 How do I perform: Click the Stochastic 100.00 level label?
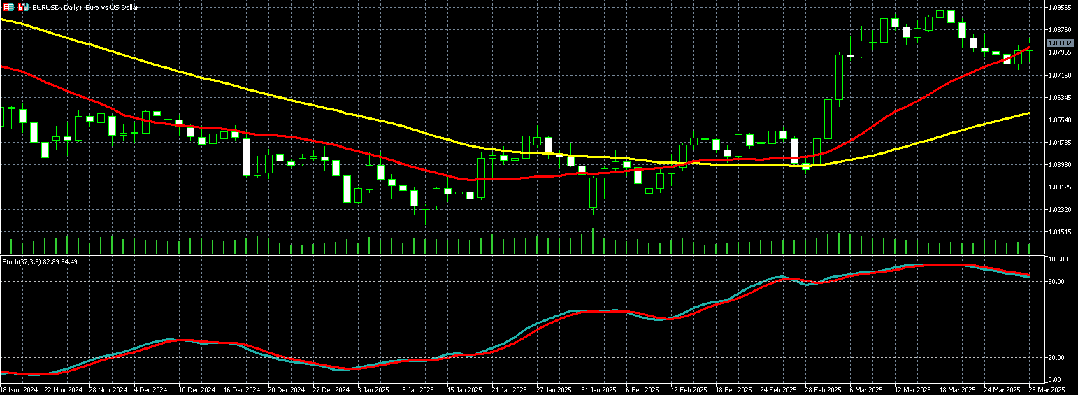click(x=1056, y=259)
